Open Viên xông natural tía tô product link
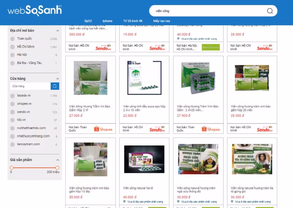This screenshot has height=208, width=293. point(138,188)
